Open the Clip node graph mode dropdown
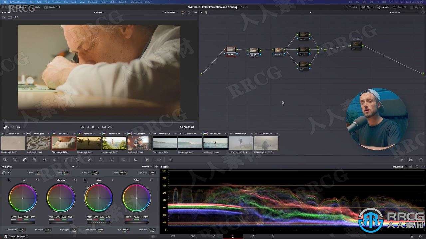 [393, 13]
